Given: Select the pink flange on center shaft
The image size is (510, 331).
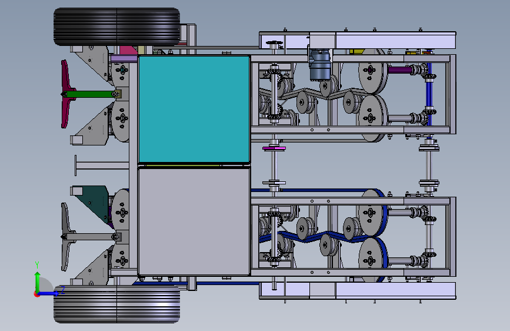Looking at the screenshot, I should [x=274, y=148].
